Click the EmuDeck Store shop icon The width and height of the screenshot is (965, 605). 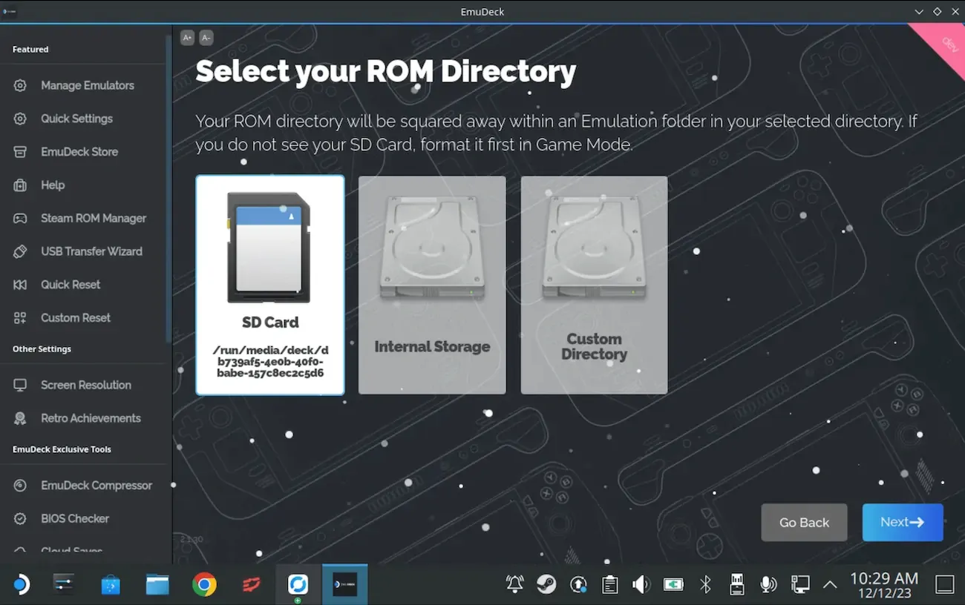click(20, 152)
